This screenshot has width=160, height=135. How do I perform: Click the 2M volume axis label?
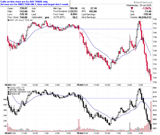(5, 121)
